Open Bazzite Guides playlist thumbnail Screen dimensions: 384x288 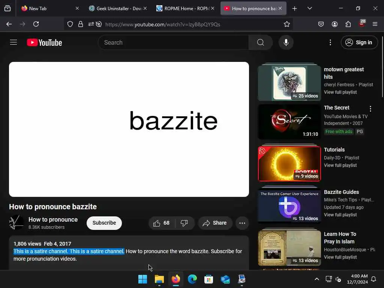tap(289, 205)
